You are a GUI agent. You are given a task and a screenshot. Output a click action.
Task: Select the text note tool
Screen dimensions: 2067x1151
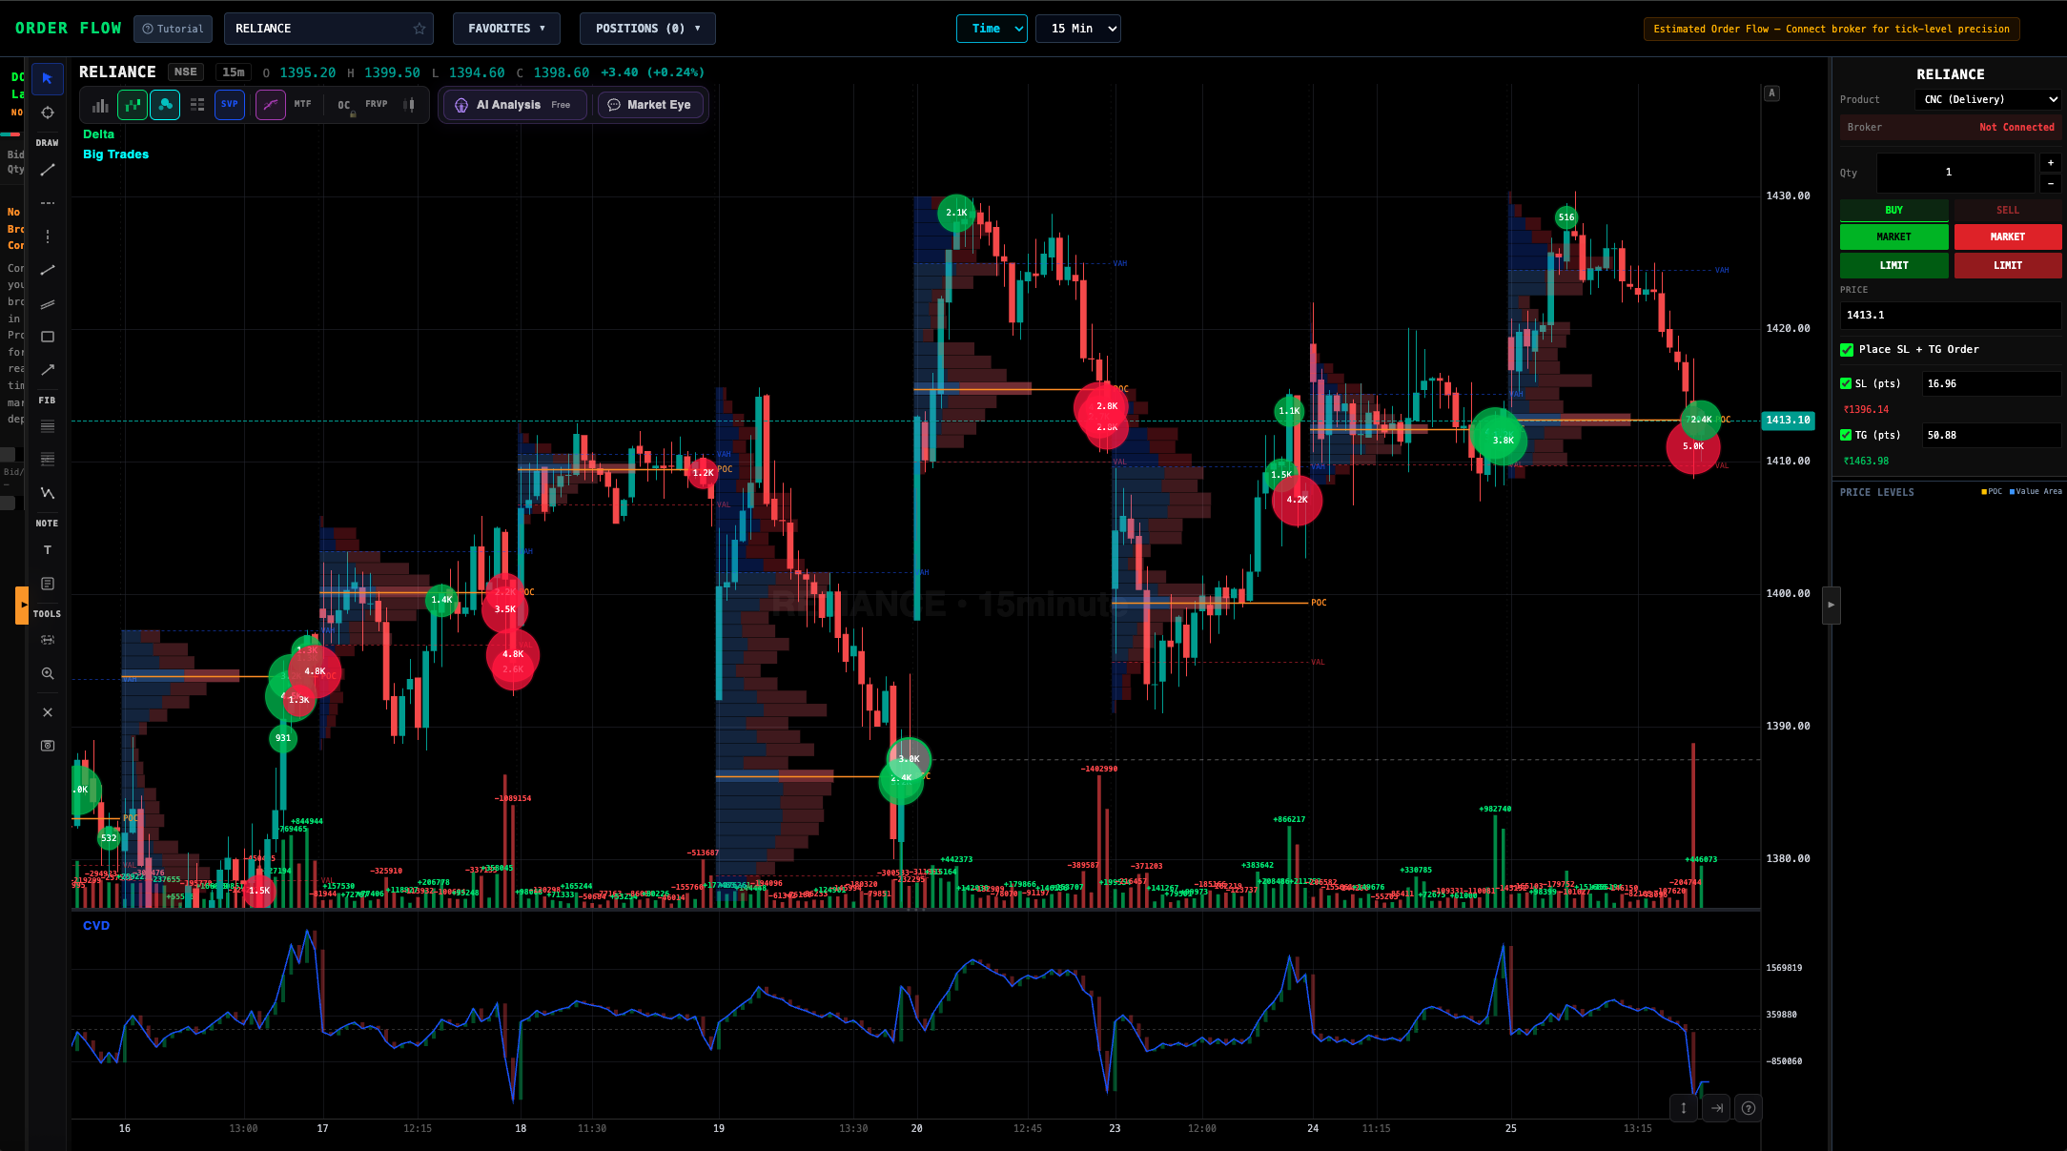point(48,550)
